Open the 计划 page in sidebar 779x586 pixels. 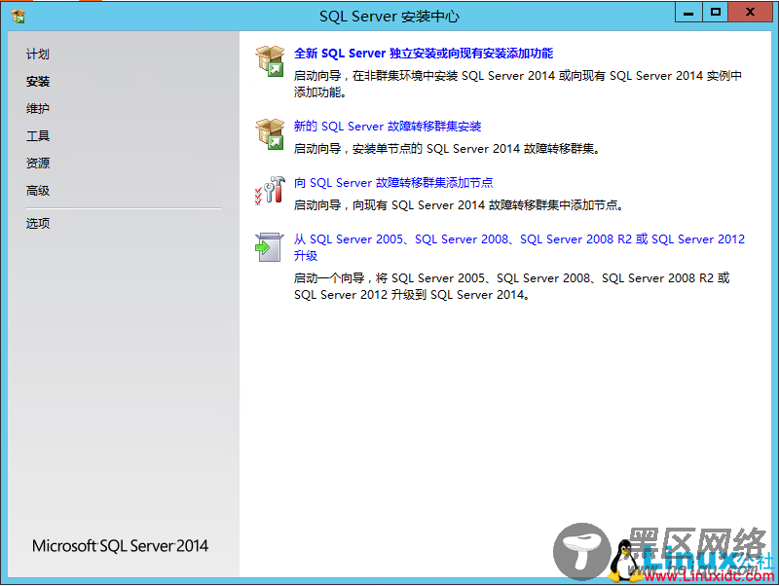coord(38,55)
